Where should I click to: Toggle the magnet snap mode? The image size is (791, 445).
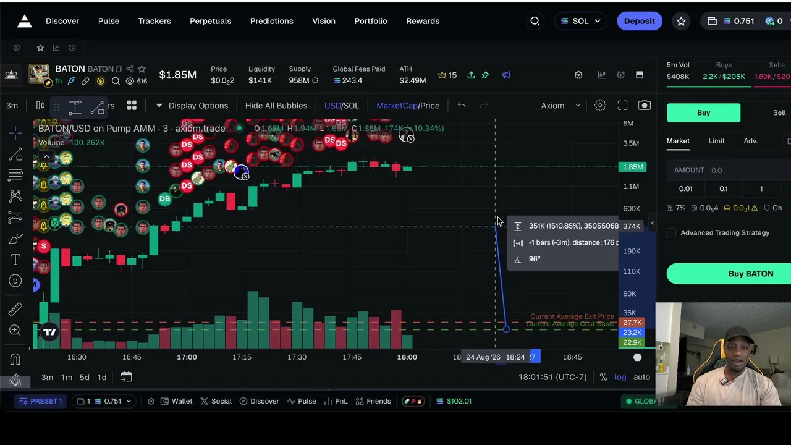point(15,358)
